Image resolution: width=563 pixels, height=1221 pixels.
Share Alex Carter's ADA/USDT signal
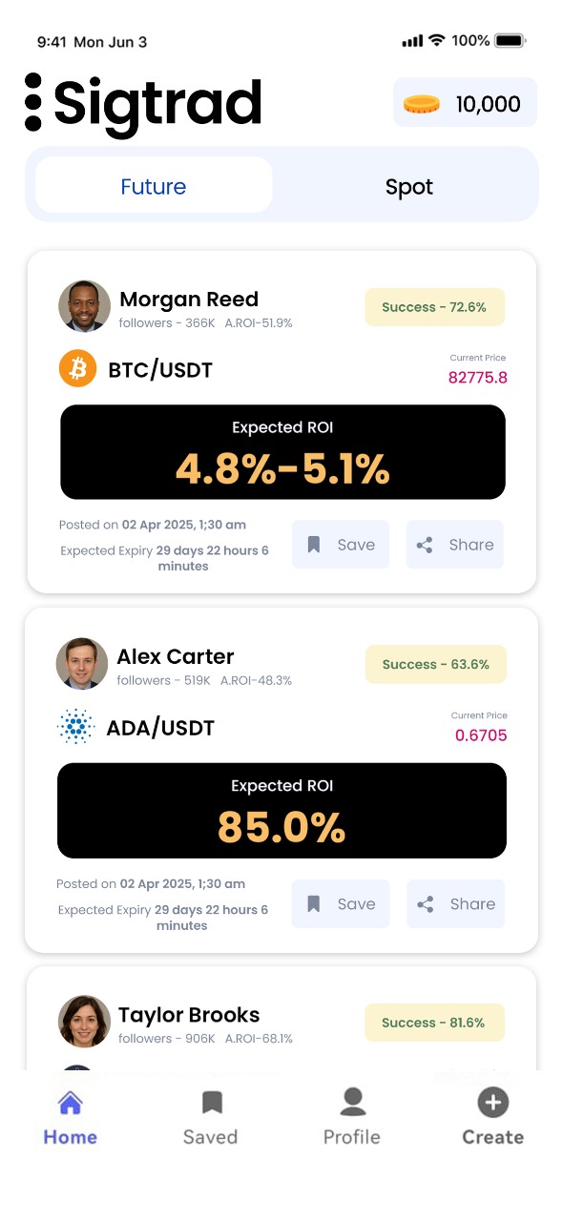tap(456, 904)
